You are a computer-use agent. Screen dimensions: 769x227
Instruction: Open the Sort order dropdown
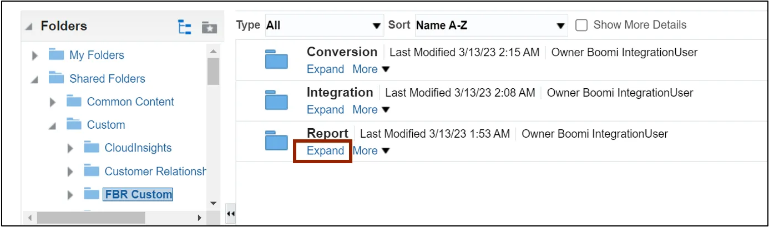coord(490,26)
